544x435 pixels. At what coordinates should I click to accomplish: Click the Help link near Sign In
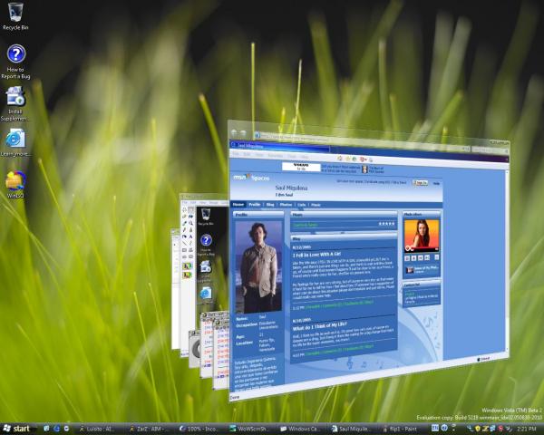(x=436, y=183)
